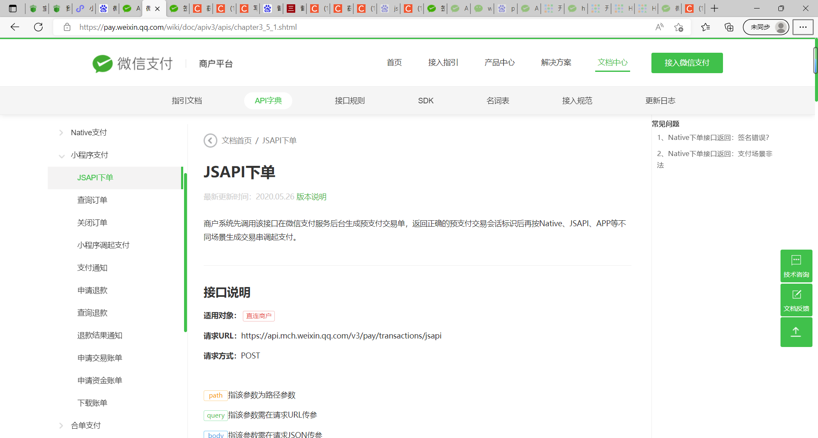Click the back-to-top arrow icon
This screenshot has width=818, height=438.
[x=796, y=332]
